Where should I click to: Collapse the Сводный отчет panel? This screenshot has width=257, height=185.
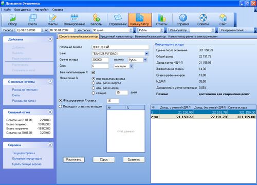pyautogui.click(x=50, y=112)
